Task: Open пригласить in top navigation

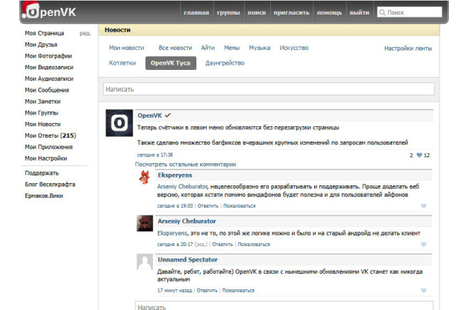Action: (292, 13)
